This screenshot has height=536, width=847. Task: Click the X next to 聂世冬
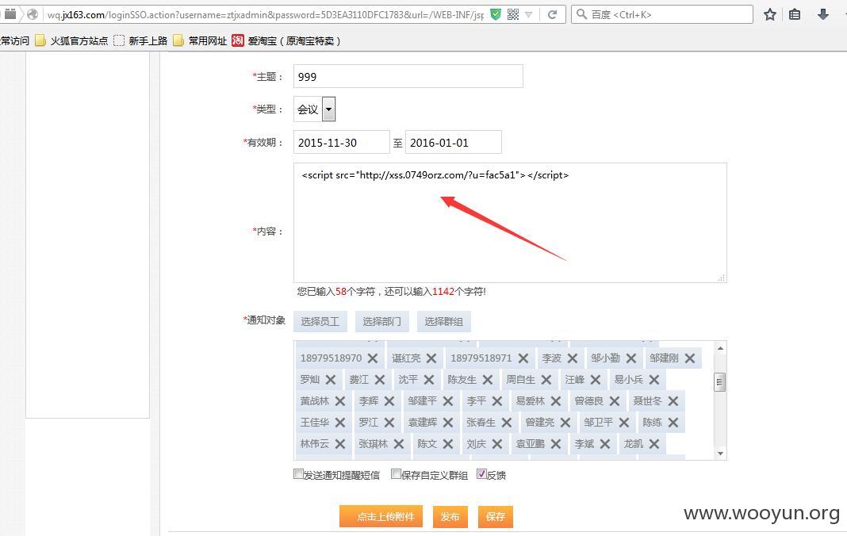tap(673, 401)
